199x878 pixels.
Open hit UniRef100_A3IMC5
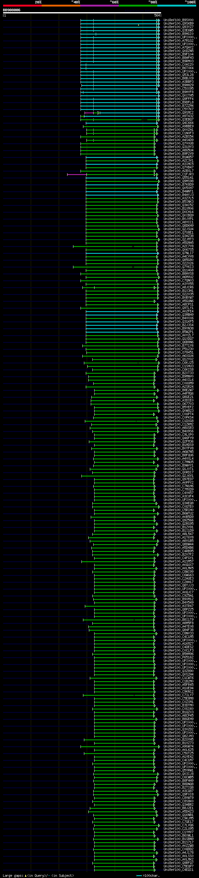click(x=178, y=164)
